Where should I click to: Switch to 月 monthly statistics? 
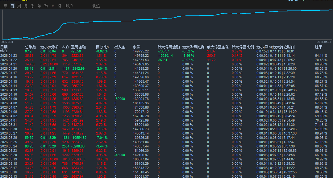(26, 6)
